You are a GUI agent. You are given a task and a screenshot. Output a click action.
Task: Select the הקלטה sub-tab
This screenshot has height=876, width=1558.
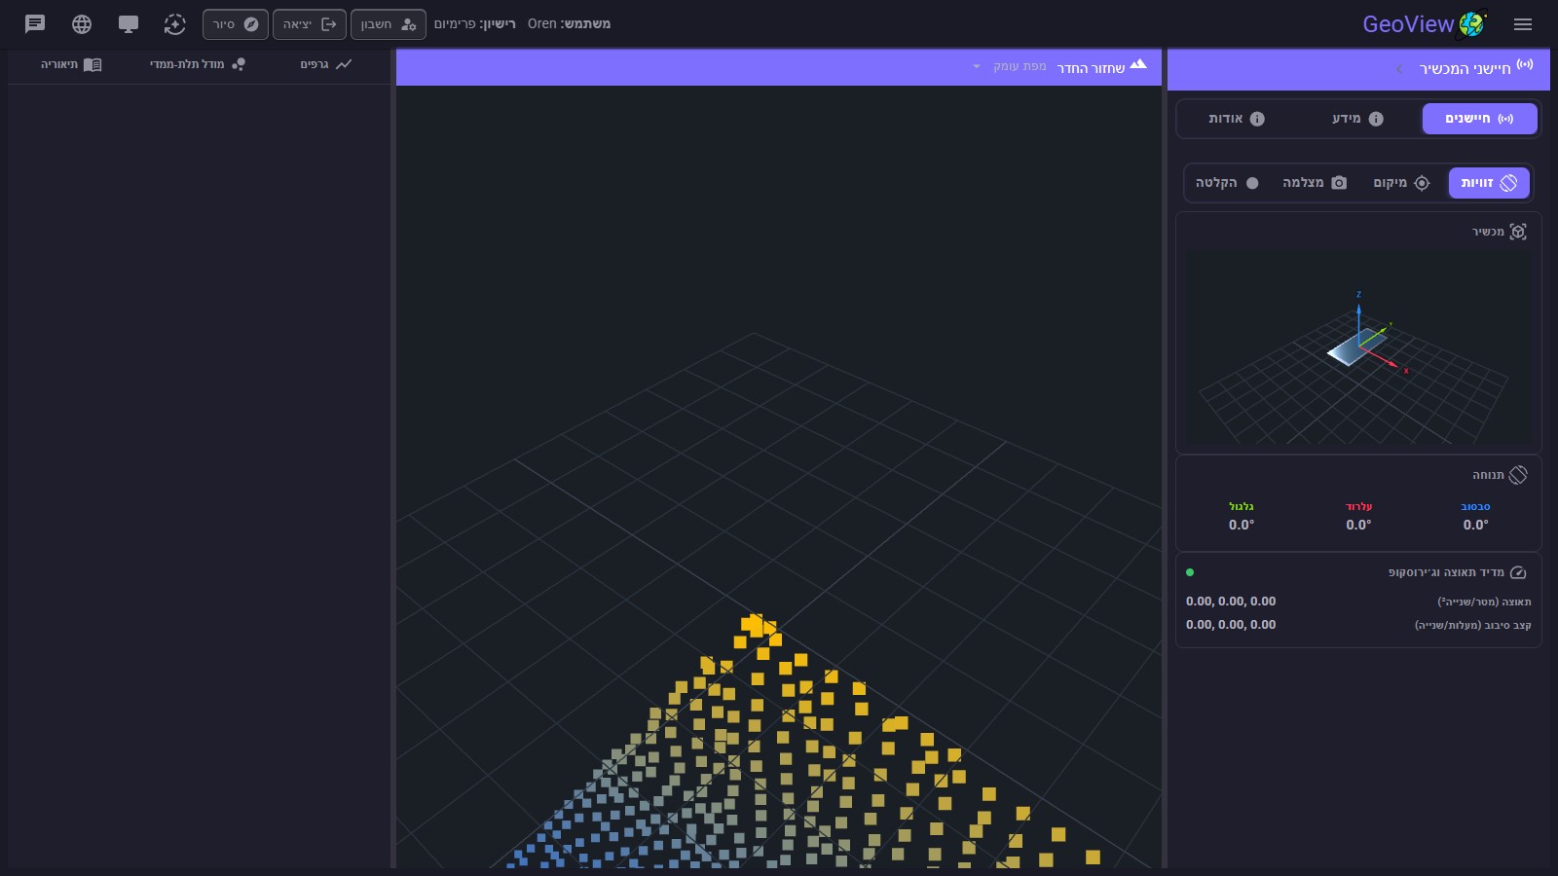tap(1227, 183)
